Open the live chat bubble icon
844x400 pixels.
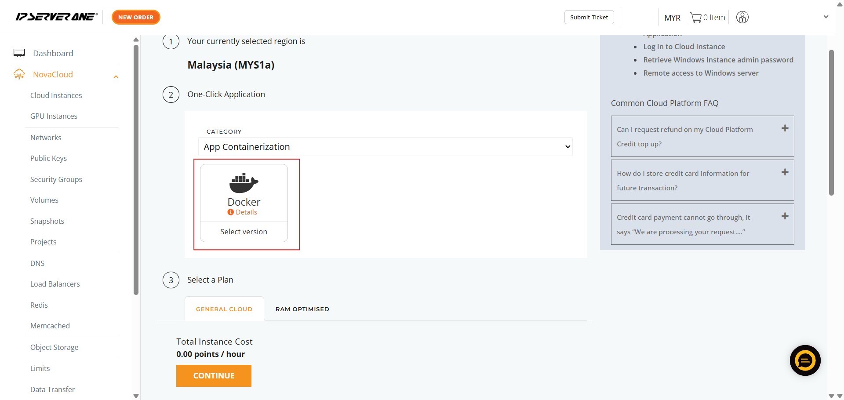point(805,360)
